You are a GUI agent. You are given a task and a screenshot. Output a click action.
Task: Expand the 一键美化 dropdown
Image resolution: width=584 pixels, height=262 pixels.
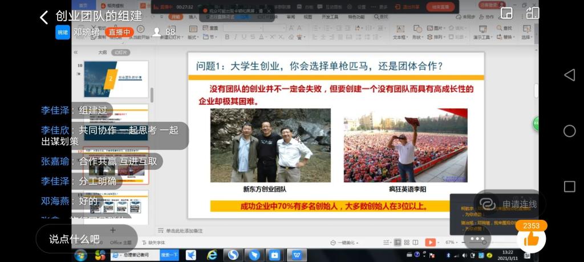click(x=344, y=243)
